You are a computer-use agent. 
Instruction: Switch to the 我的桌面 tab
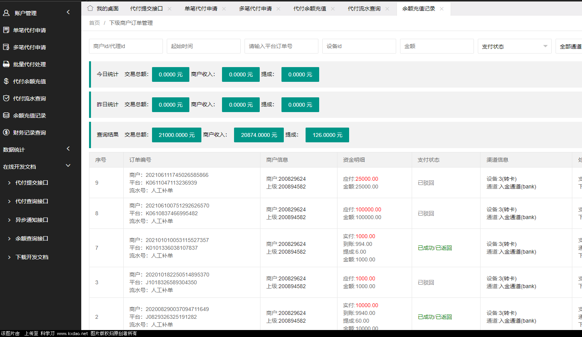pos(103,9)
